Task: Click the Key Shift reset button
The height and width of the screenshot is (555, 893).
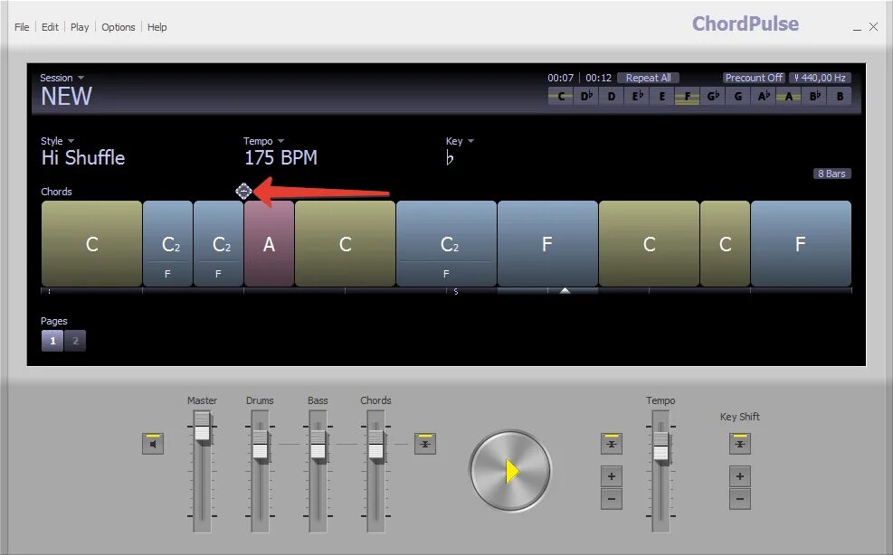Action: point(740,444)
